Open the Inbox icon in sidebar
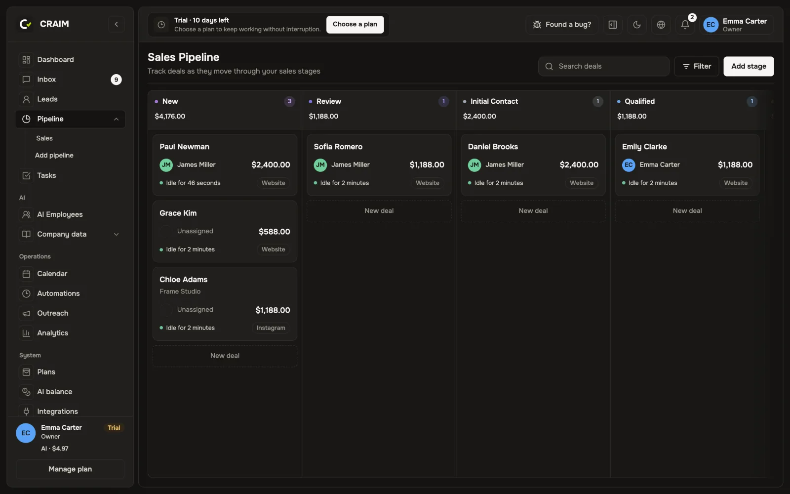The image size is (790, 494). click(x=26, y=80)
